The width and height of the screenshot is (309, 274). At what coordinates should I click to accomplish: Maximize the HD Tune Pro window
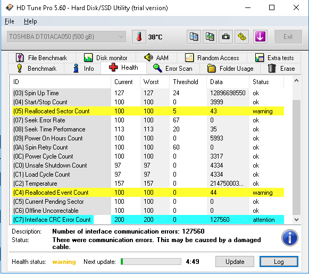272,7
